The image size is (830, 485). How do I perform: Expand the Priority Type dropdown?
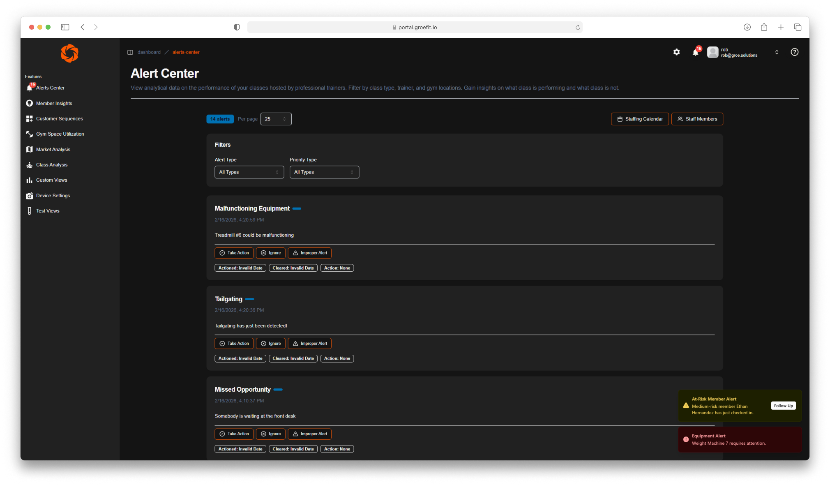point(324,172)
